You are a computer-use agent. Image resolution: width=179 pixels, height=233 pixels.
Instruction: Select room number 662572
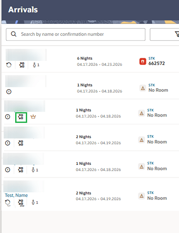[x=157, y=63]
